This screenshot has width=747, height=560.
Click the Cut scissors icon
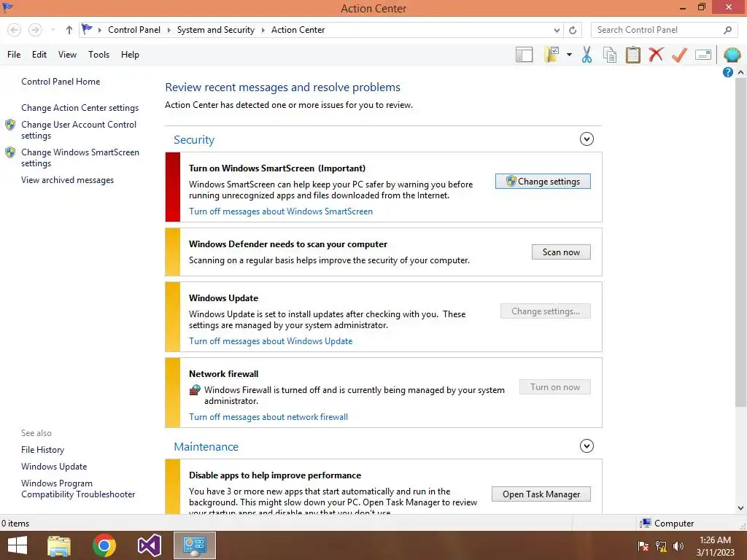pos(587,55)
